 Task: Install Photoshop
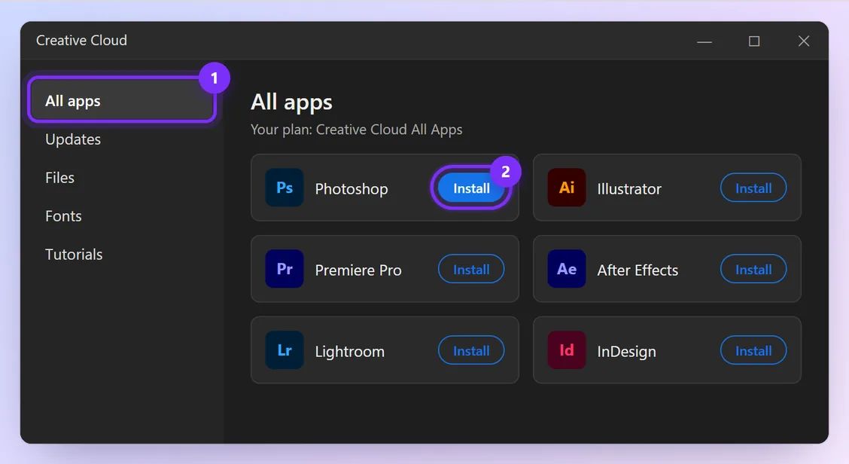(471, 188)
